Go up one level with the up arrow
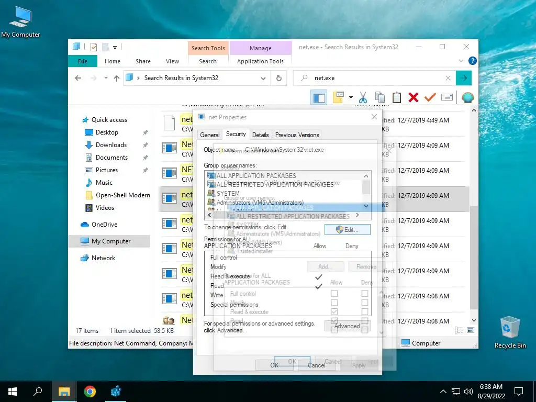 (x=117, y=79)
